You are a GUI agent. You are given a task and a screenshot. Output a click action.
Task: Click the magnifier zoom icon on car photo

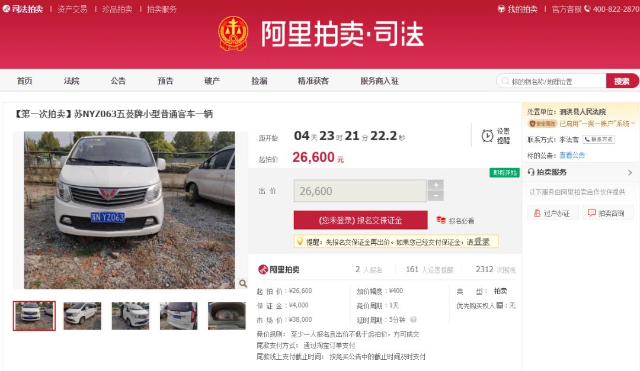pyautogui.click(x=242, y=283)
